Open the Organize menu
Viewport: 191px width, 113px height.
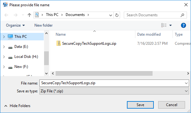[x=15, y=25]
